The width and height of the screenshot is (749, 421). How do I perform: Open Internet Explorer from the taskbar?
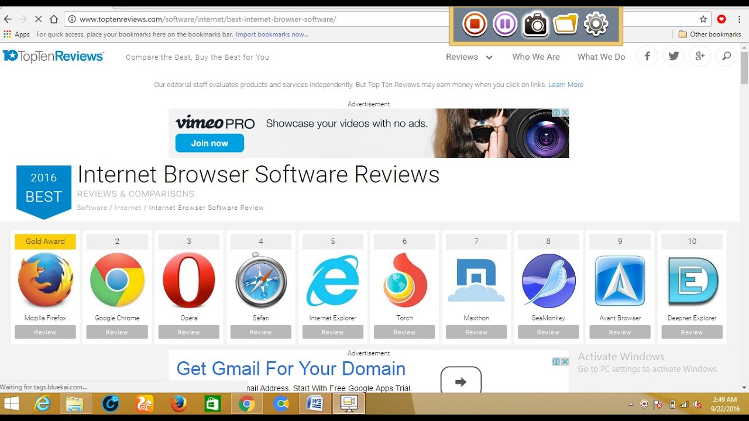tap(43, 403)
